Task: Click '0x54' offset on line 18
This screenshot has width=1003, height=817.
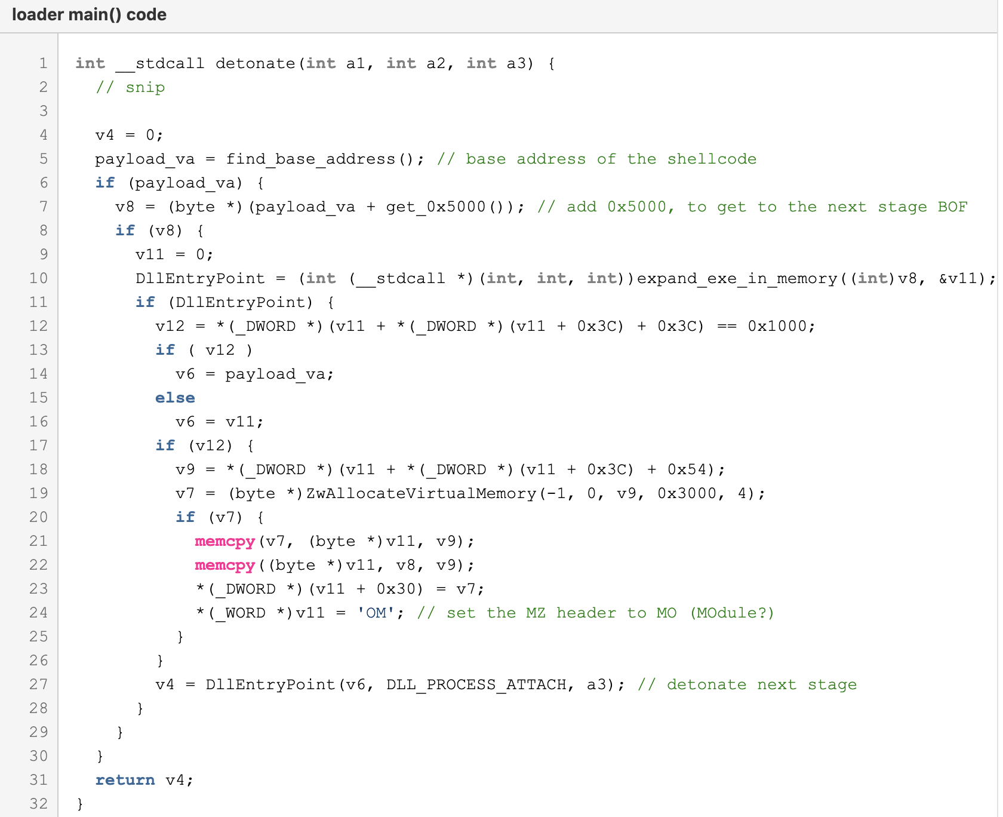Action: [x=687, y=469]
